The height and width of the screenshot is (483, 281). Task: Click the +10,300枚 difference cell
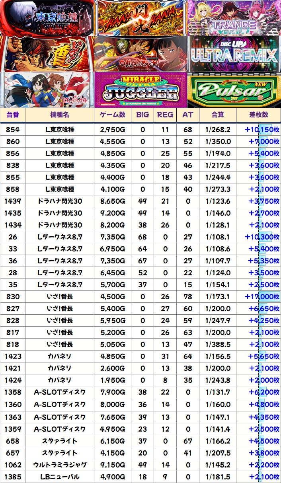tap(258, 237)
